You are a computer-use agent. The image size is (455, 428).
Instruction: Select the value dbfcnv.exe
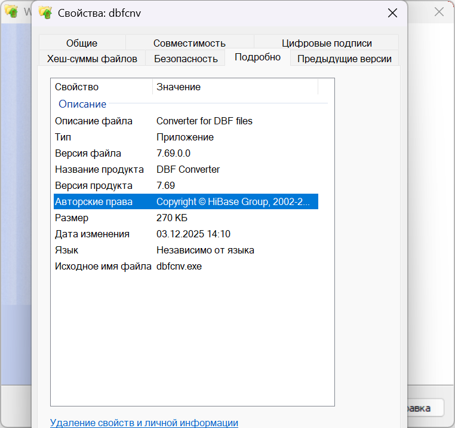(179, 266)
